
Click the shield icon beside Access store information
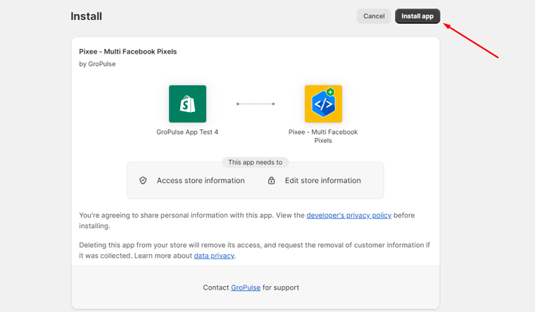(143, 180)
